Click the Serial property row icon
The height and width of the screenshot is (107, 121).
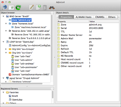pos(58,28)
